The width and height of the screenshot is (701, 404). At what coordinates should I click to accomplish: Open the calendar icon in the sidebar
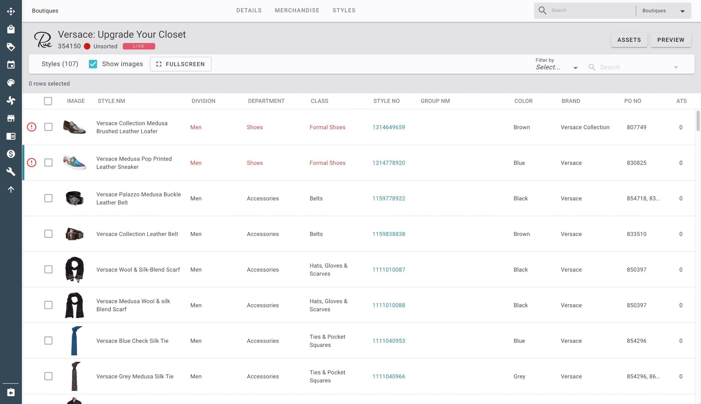[x=11, y=65]
